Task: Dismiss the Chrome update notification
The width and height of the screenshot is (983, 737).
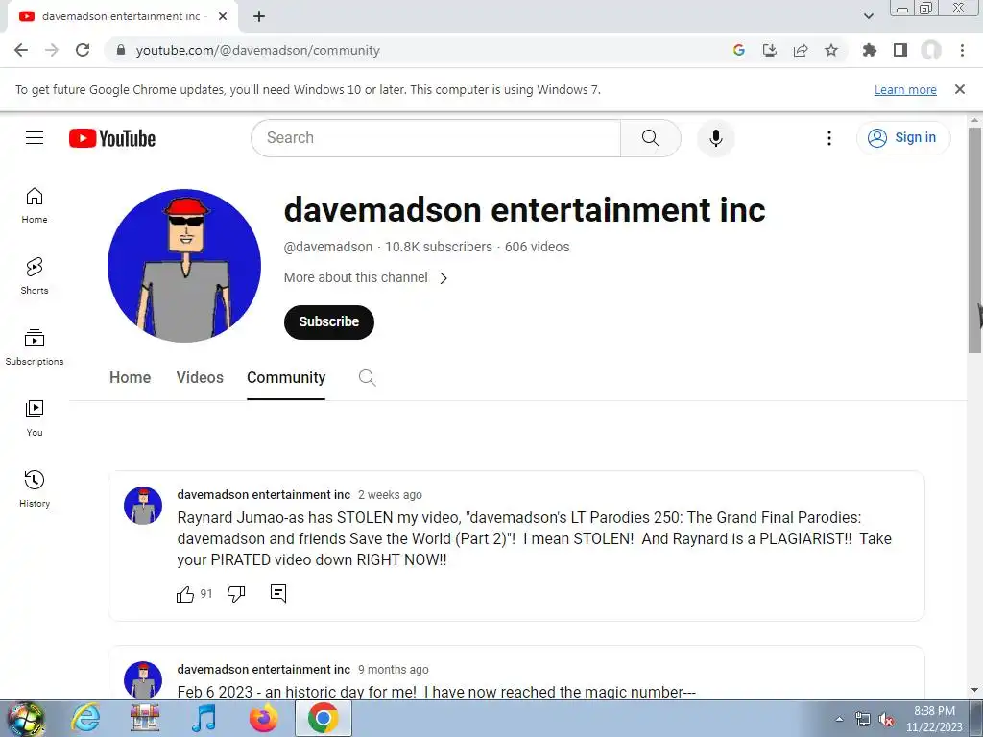Action: tap(959, 89)
